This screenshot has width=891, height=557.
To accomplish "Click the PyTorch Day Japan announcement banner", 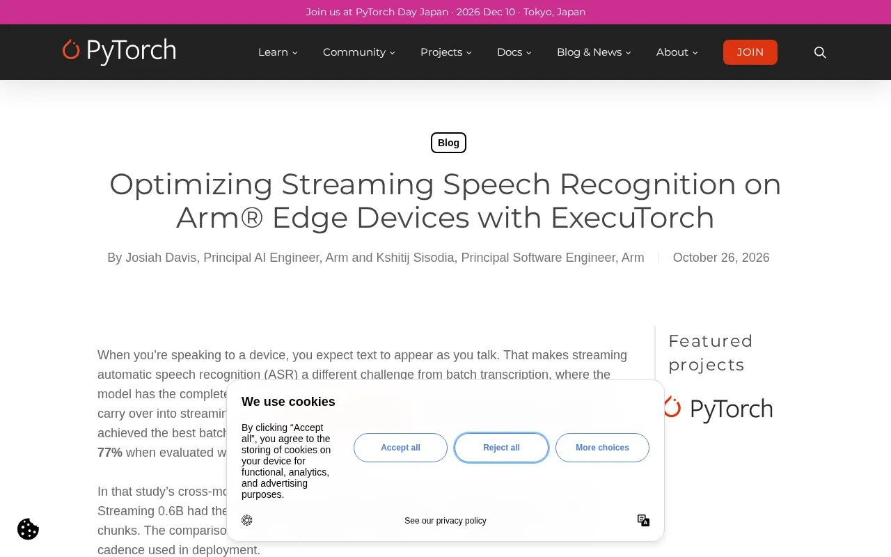I will click(445, 12).
